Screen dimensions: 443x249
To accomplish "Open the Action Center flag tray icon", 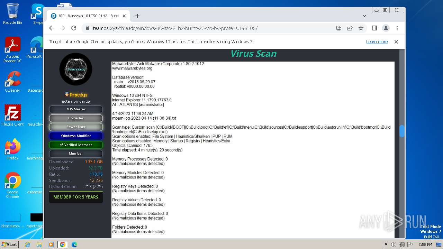I will pos(410,245).
